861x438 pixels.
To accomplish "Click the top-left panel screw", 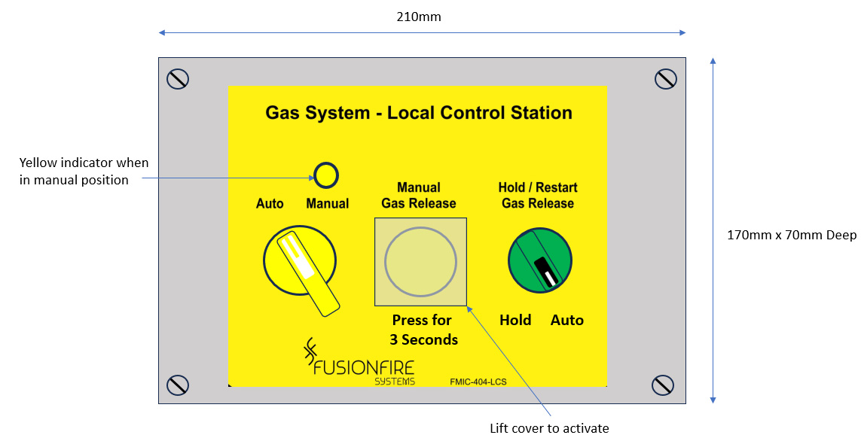I will pyautogui.click(x=178, y=78).
